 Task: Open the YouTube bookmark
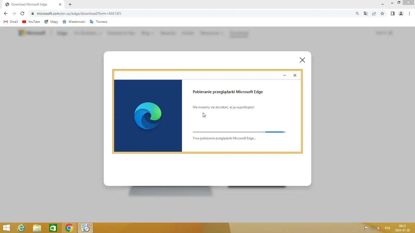(x=31, y=22)
